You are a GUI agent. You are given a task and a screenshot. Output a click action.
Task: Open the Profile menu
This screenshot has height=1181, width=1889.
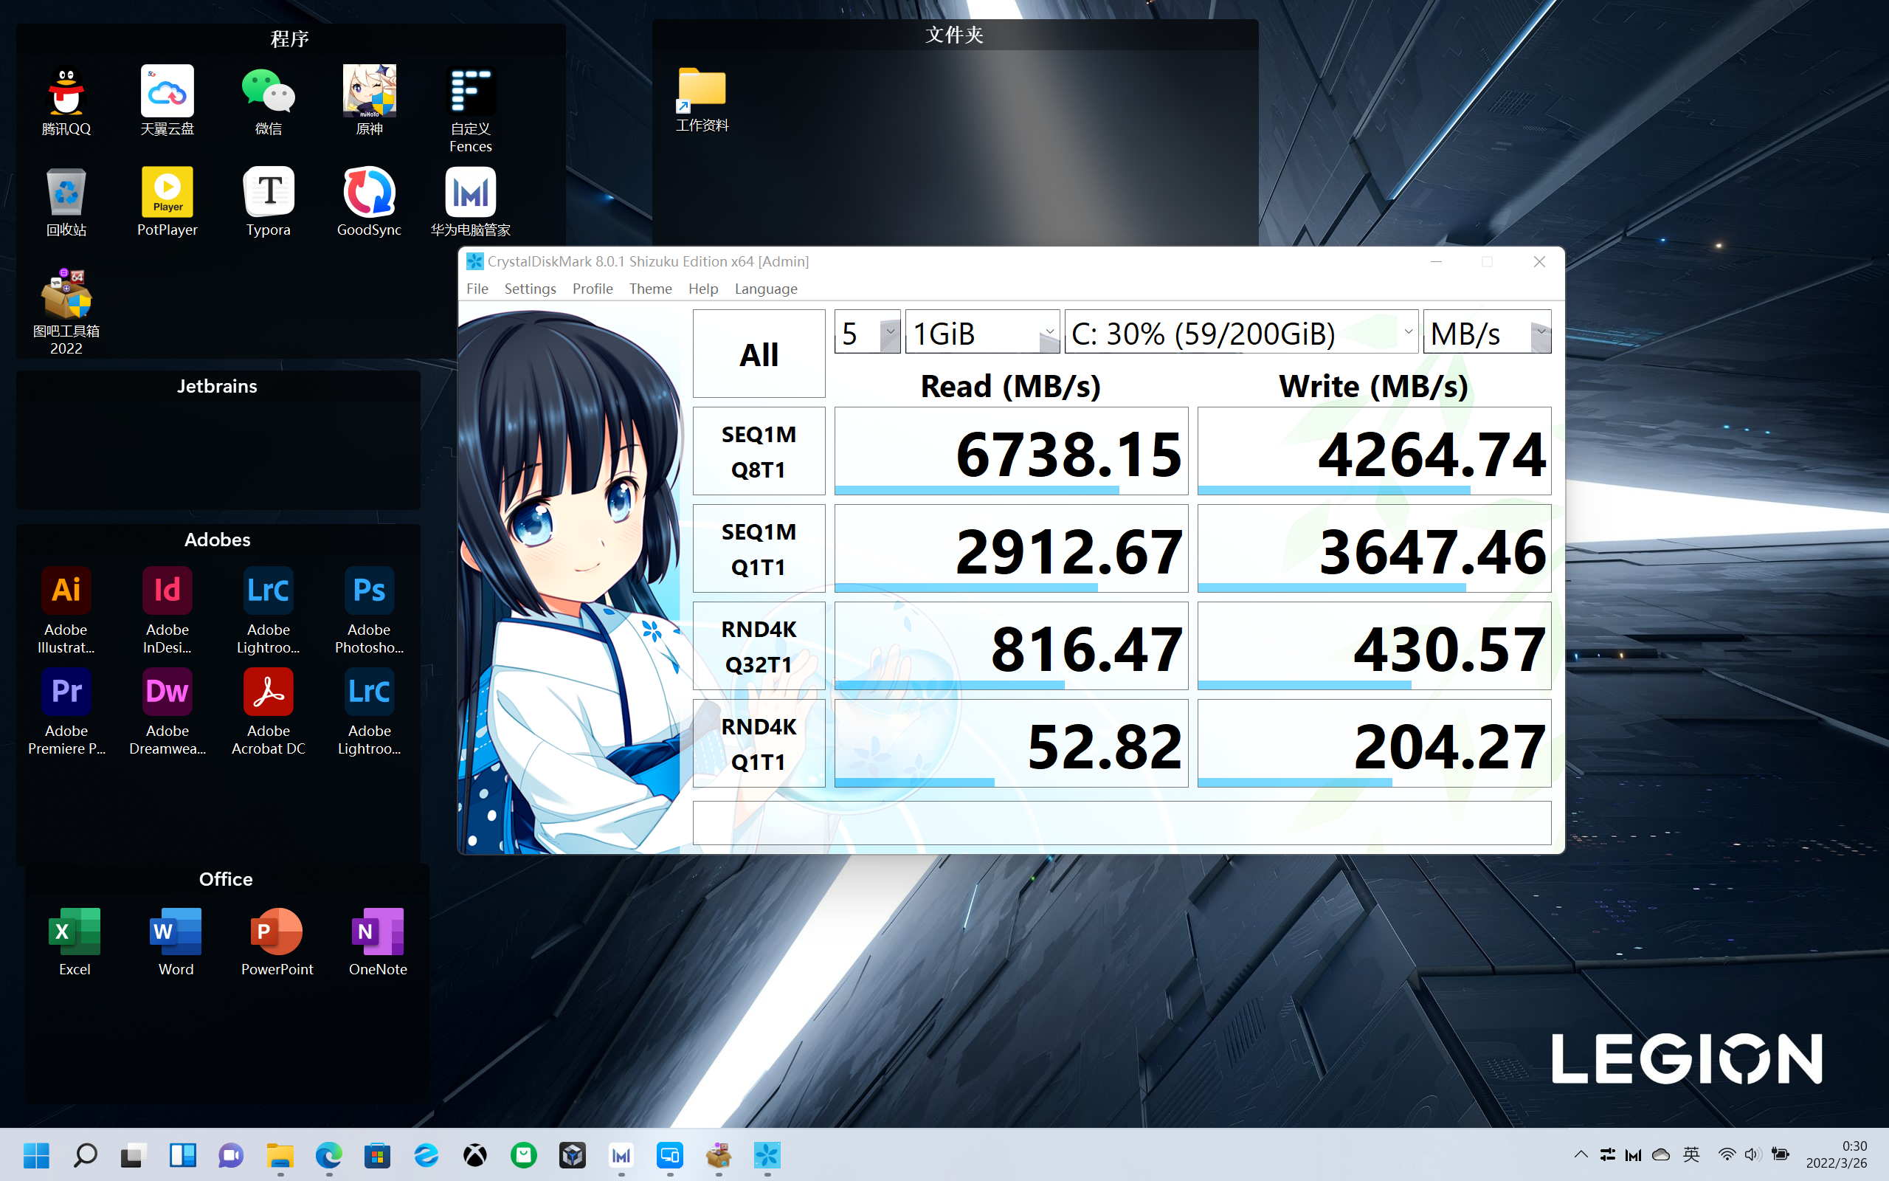(593, 288)
